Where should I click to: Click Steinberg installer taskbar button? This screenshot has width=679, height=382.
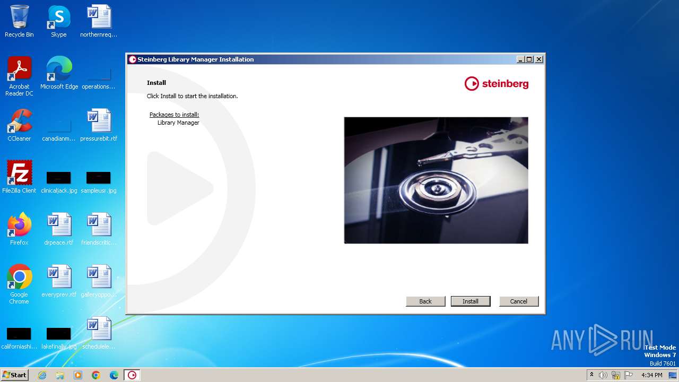tap(132, 375)
